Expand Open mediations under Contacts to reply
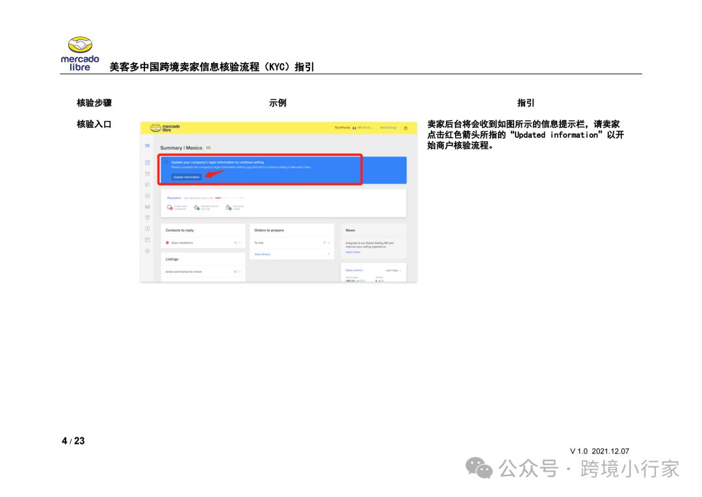702x497 pixels. [240, 243]
